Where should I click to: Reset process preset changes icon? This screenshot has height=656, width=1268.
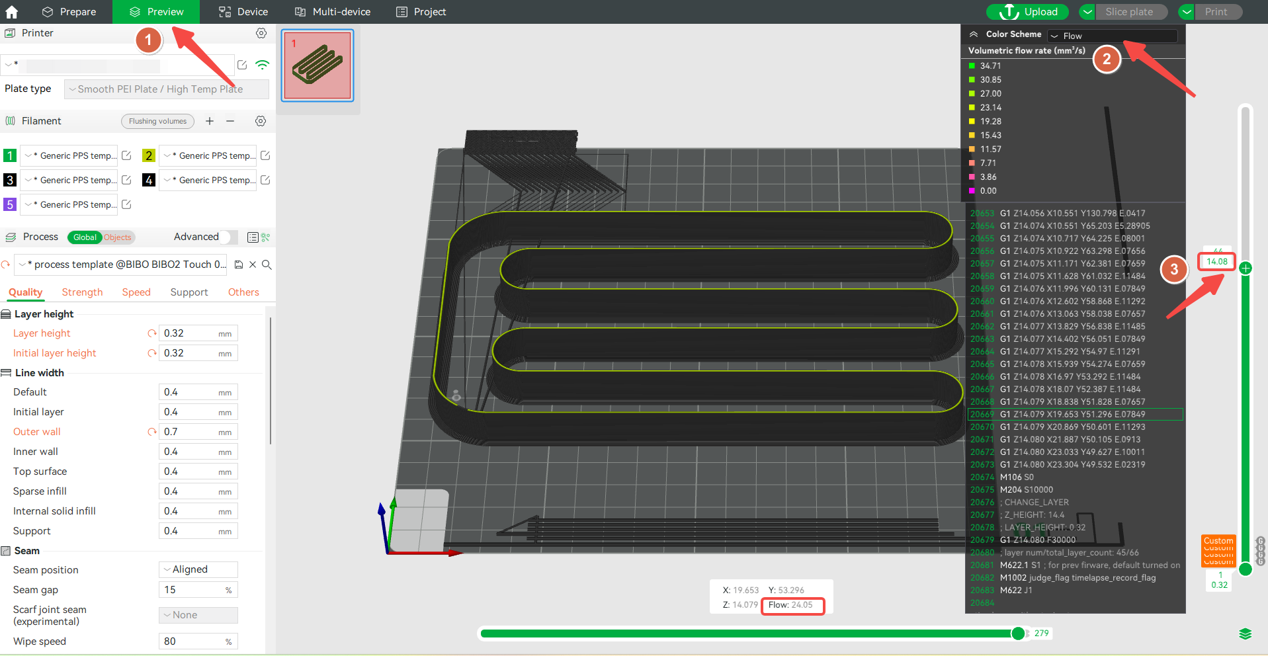[x=6, y=265]
